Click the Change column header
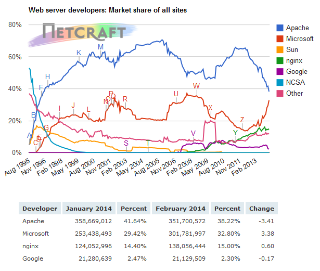 261,209
